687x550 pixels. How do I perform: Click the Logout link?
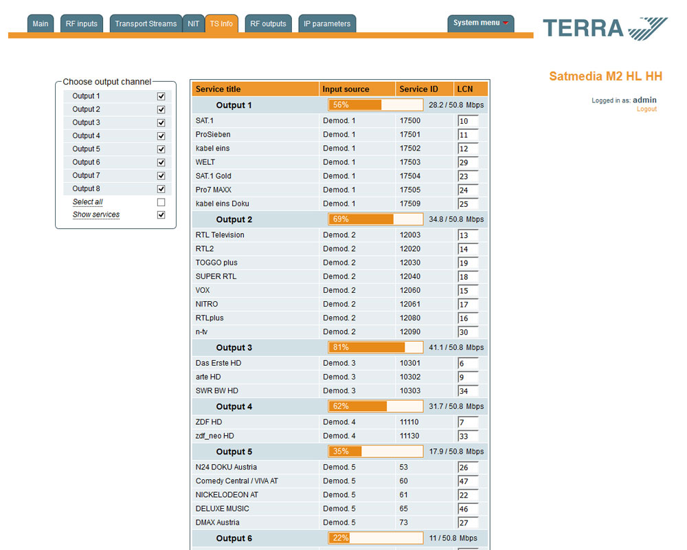(x=646, y=109)
